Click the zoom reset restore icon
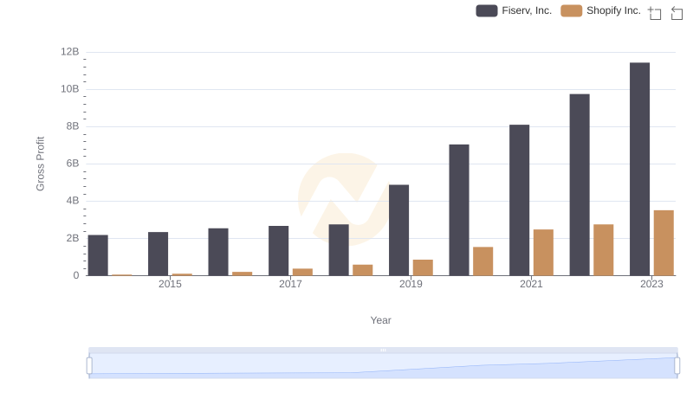The width and height of the screenshot is (693, 399). point(677,13)
